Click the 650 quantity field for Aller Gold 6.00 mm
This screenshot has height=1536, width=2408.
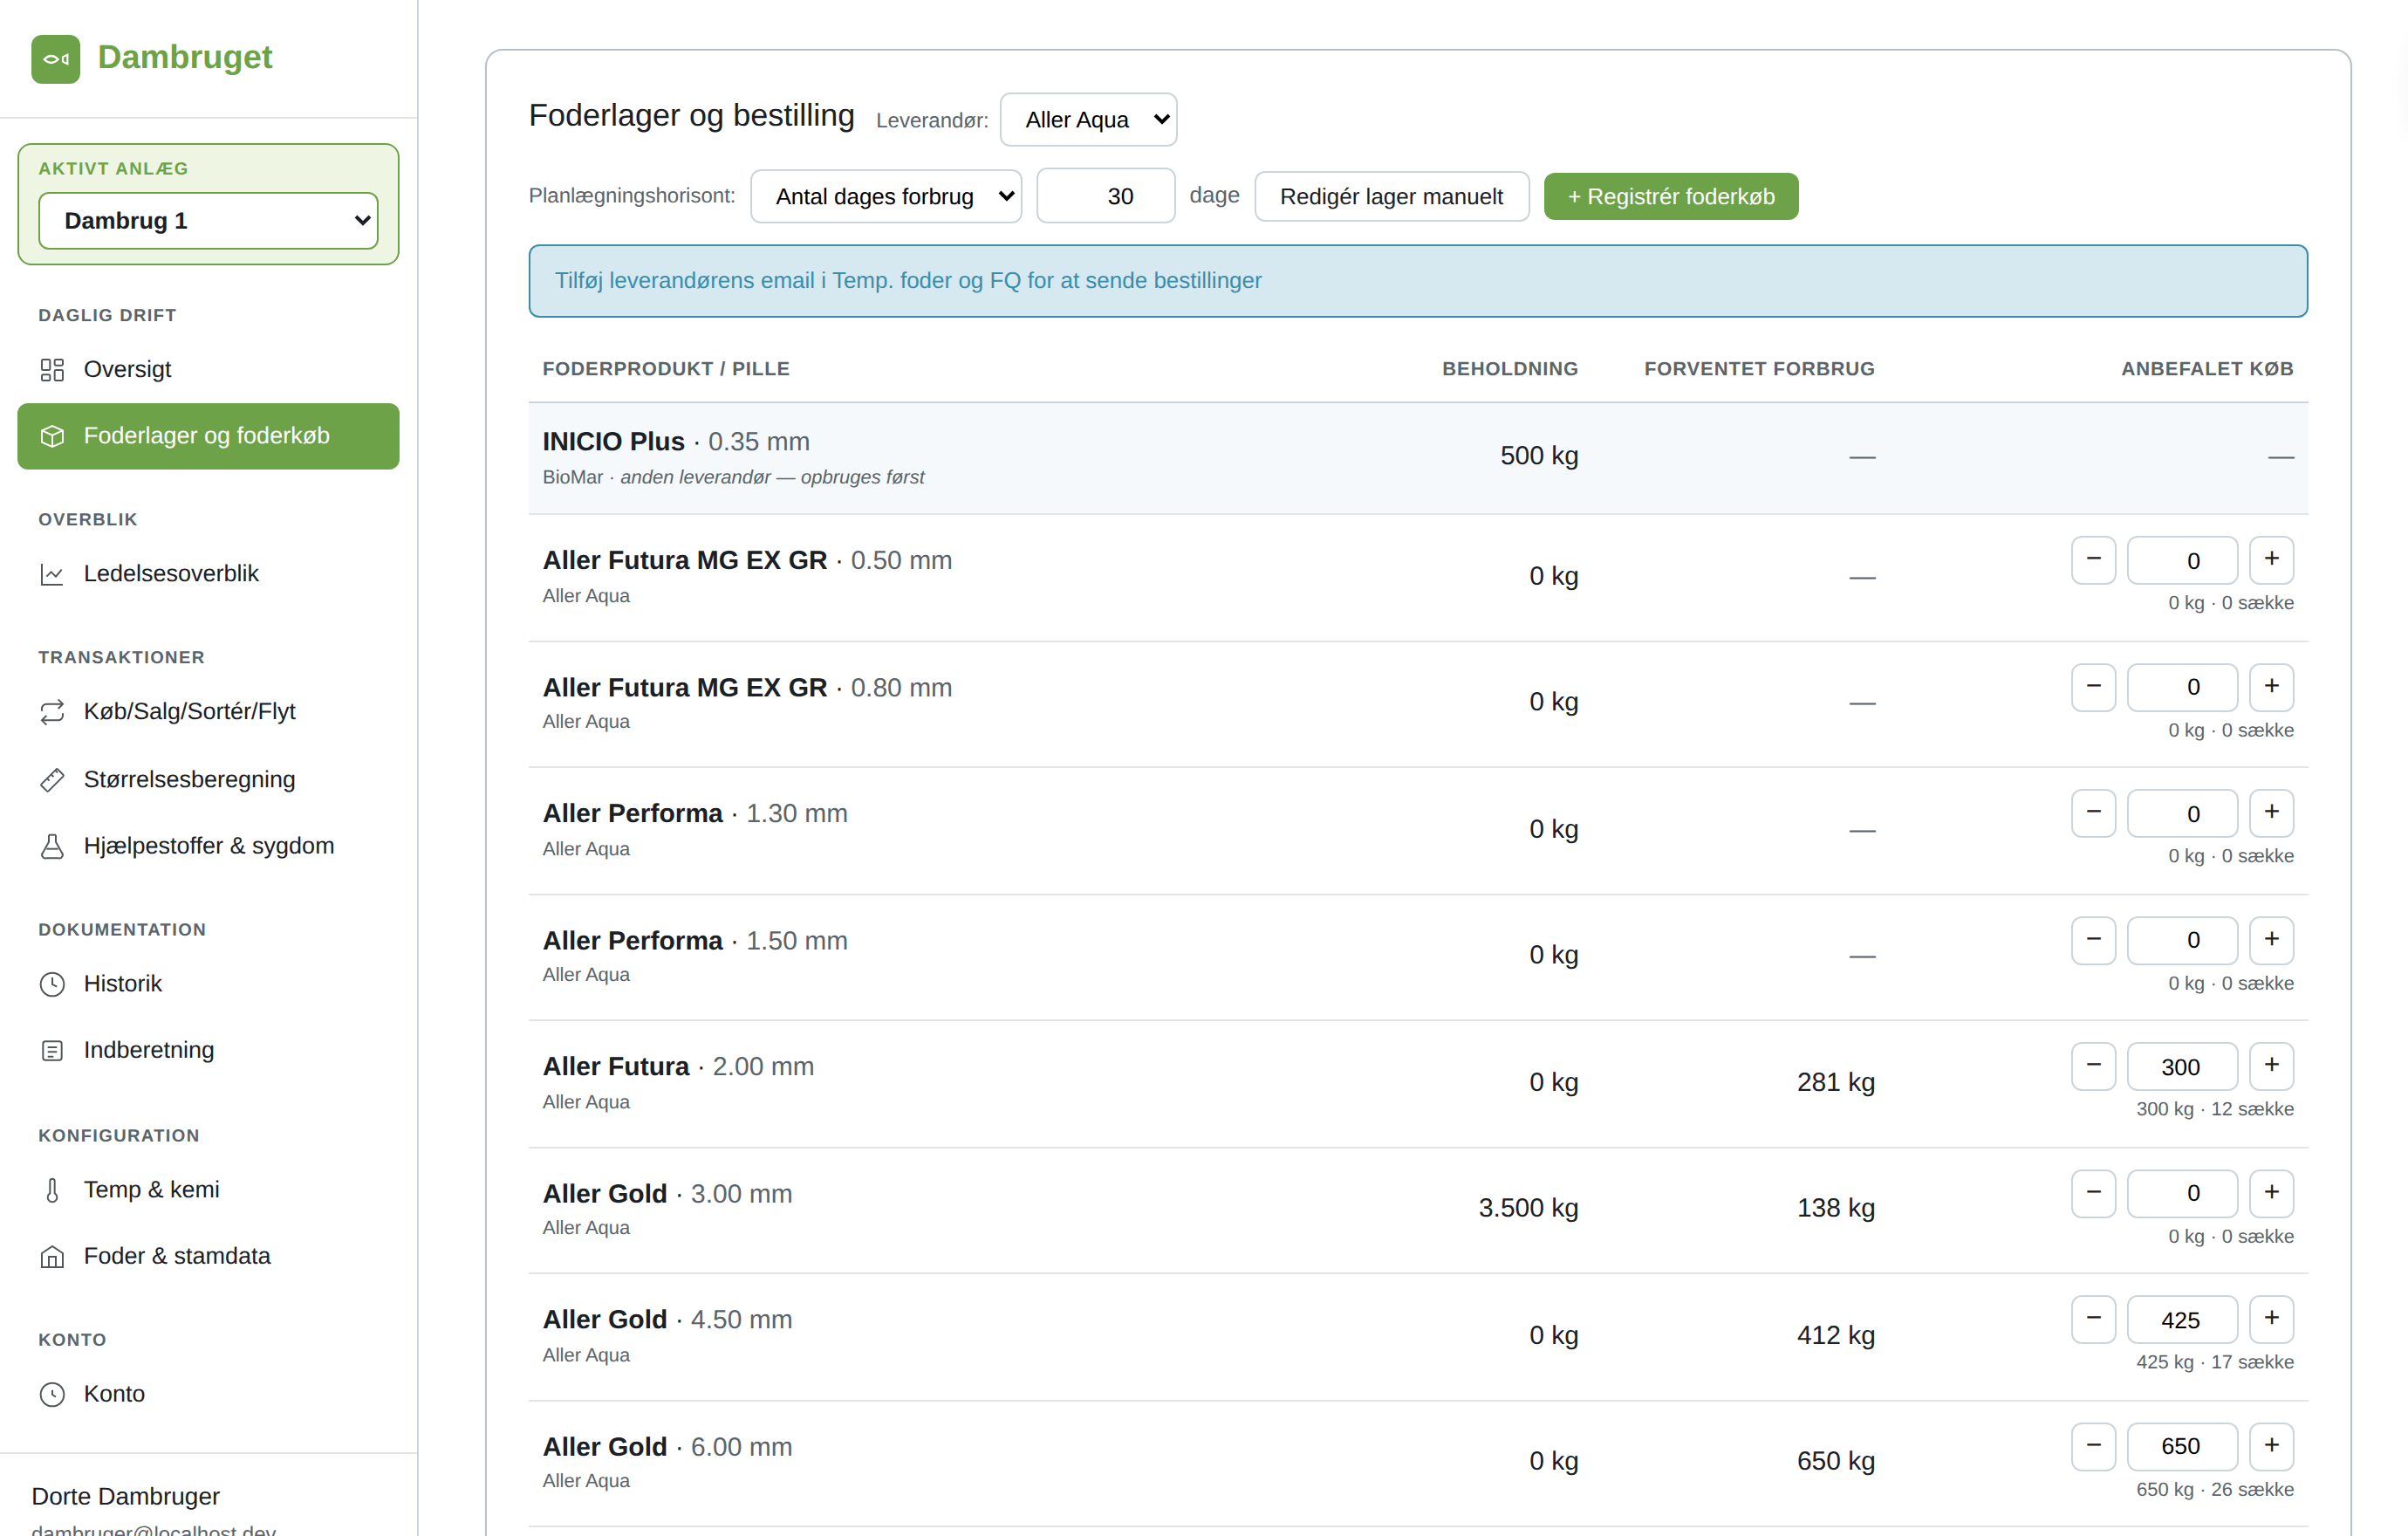click(x=2182, y=1446)
